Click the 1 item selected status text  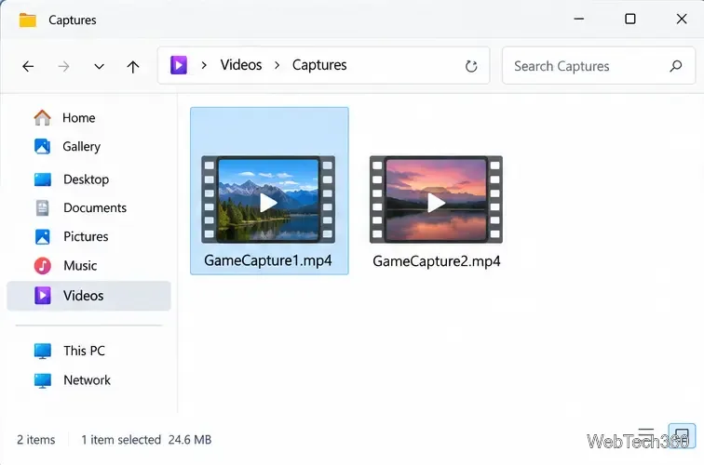pyautogui.click(x=121, y=440)
